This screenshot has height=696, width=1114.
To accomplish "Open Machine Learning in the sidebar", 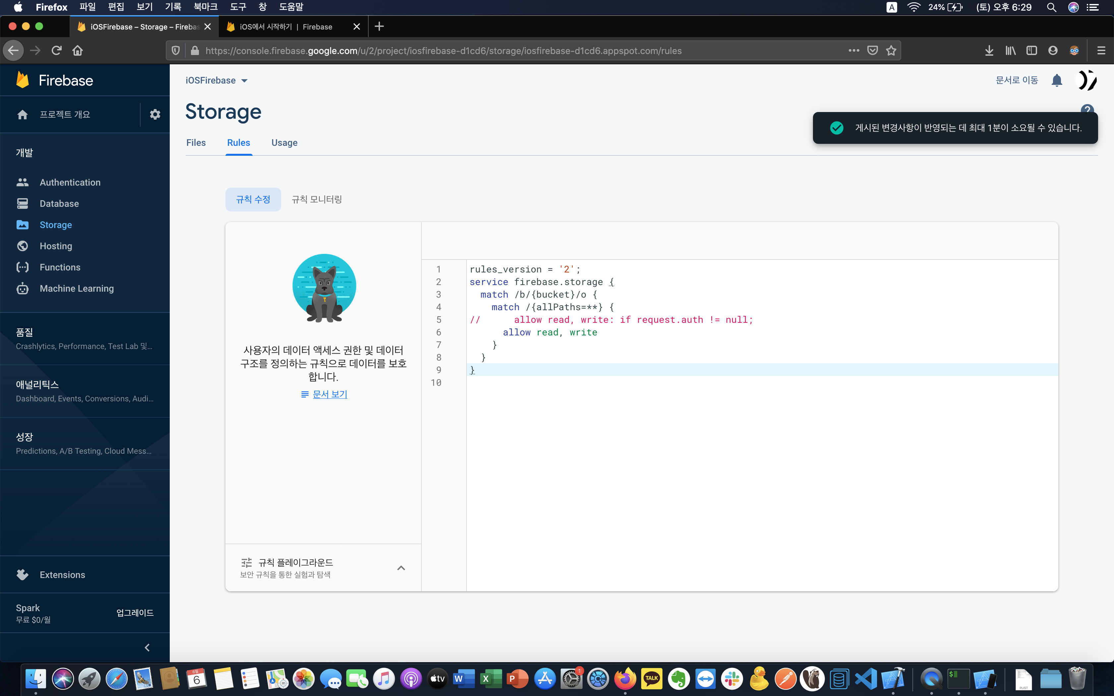I will click(76, 288).
